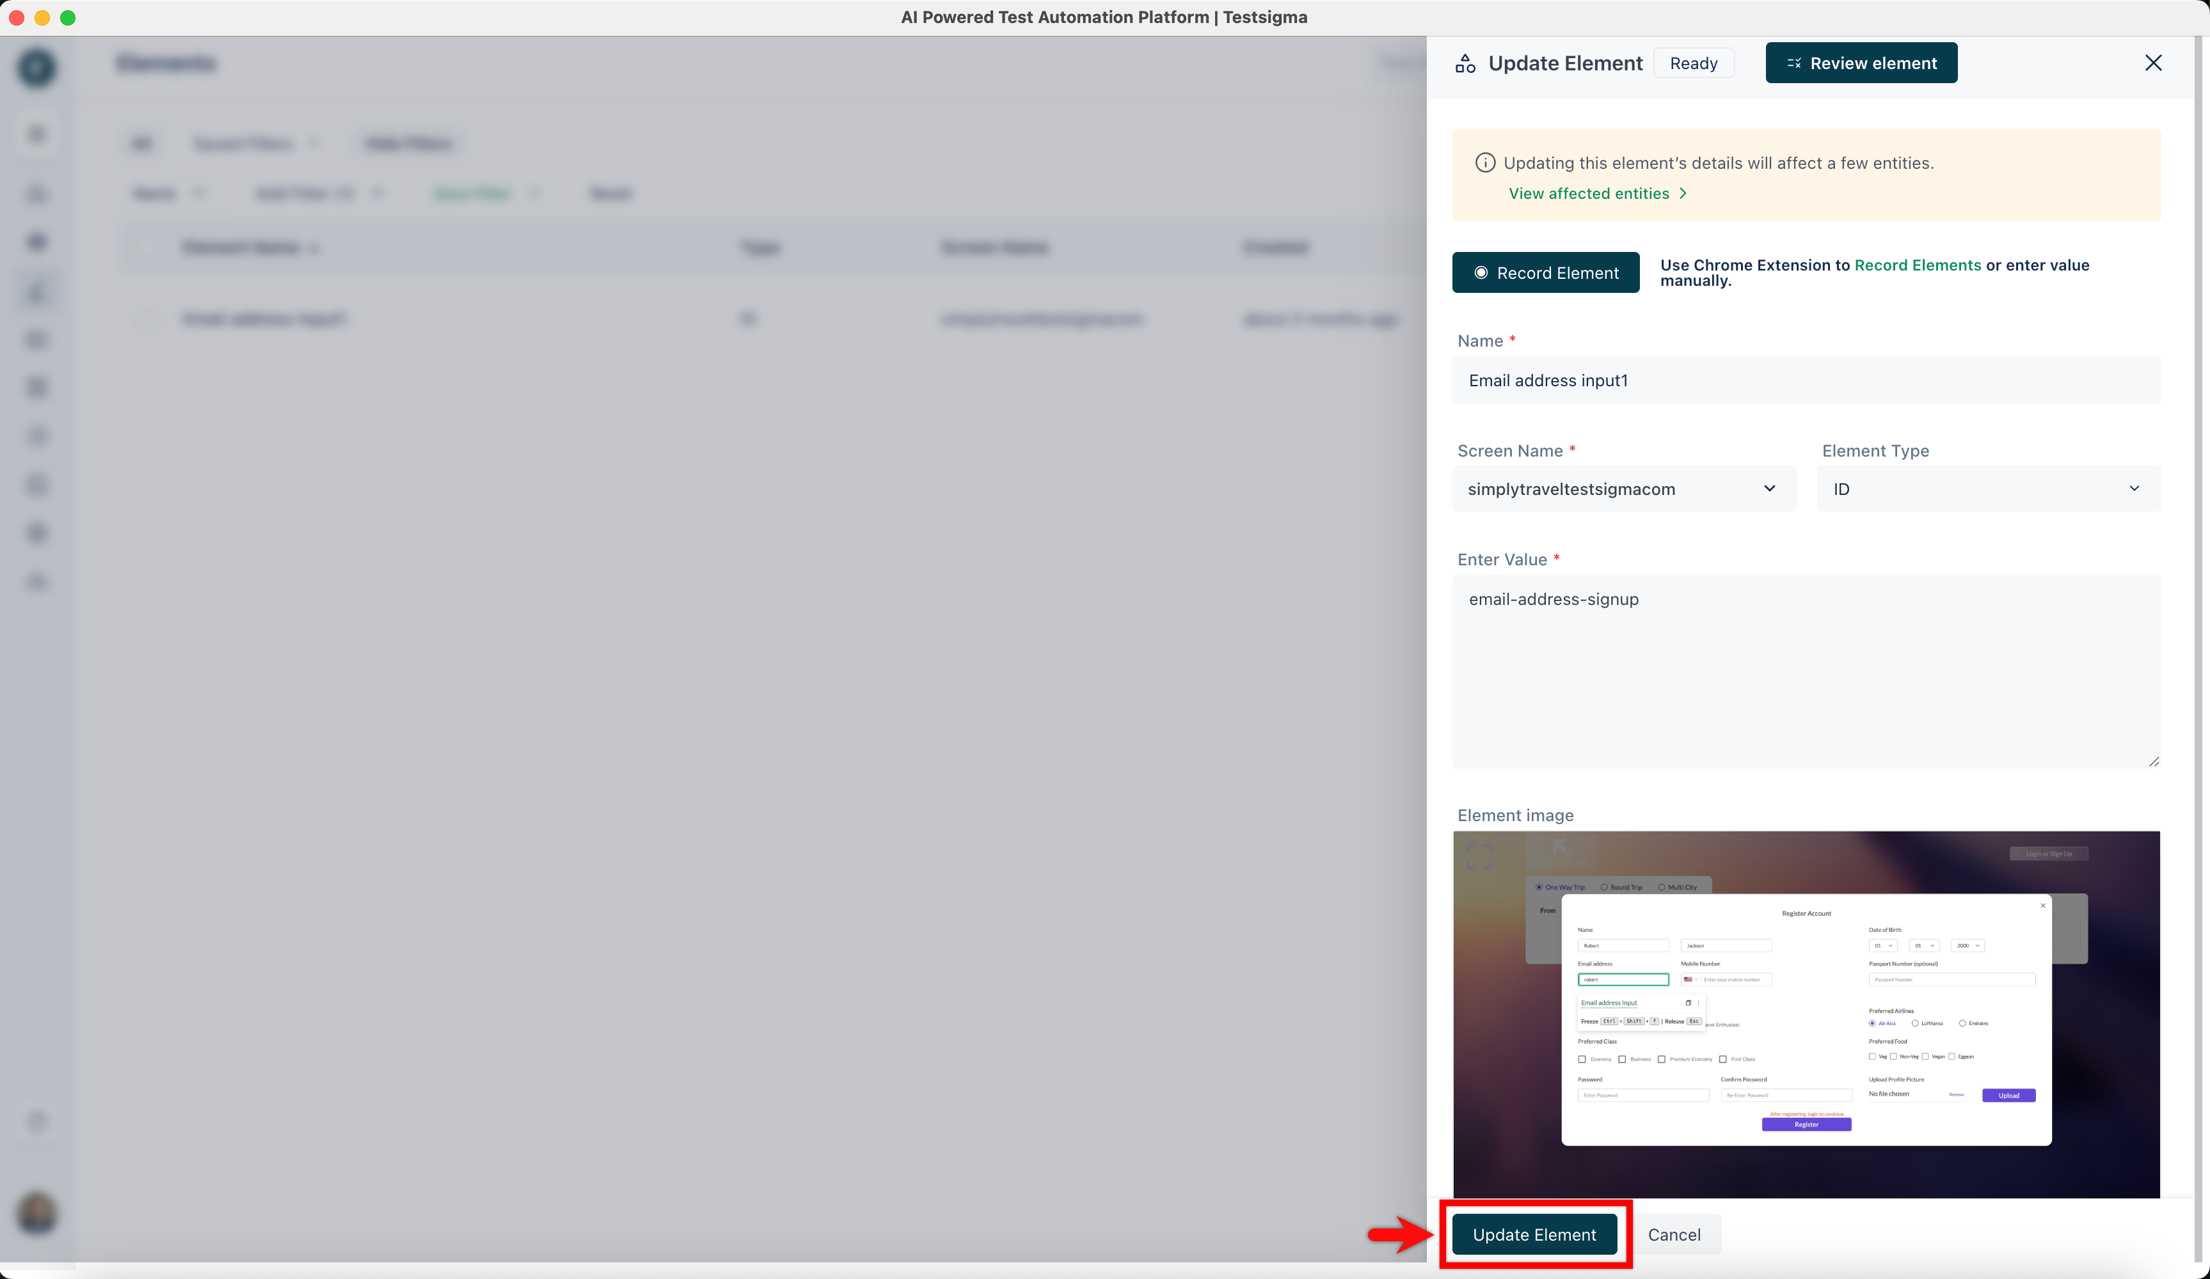Click the Ready status badge
Image resolution: width=2210 pixels, height=1279 pixels.
click(1692, 63)
